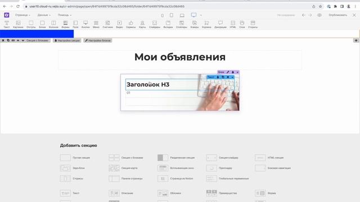Click the Заголовок H3 heading text
Image resolution: width=360 pixels, height=202 pixels.
click(x=148, y=85)
